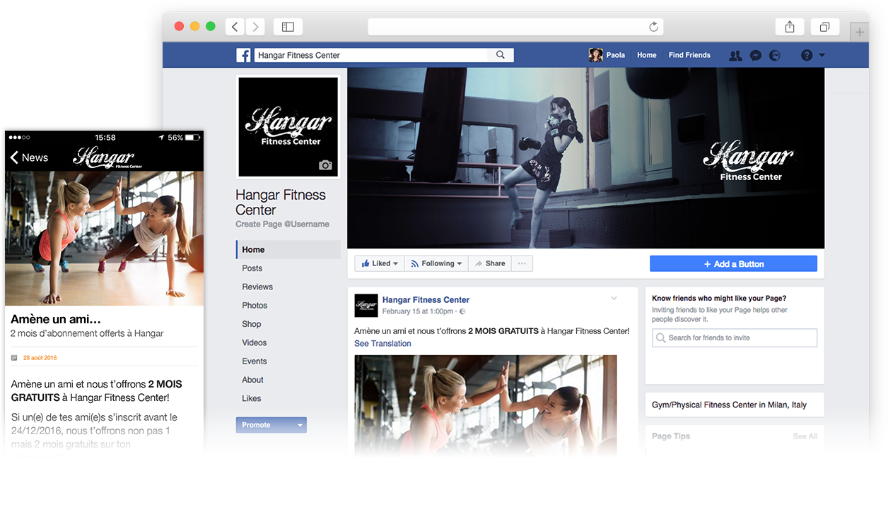Click See All in Page Tips
The width and height of the screenshot is (888, 509).
point(805,437)
